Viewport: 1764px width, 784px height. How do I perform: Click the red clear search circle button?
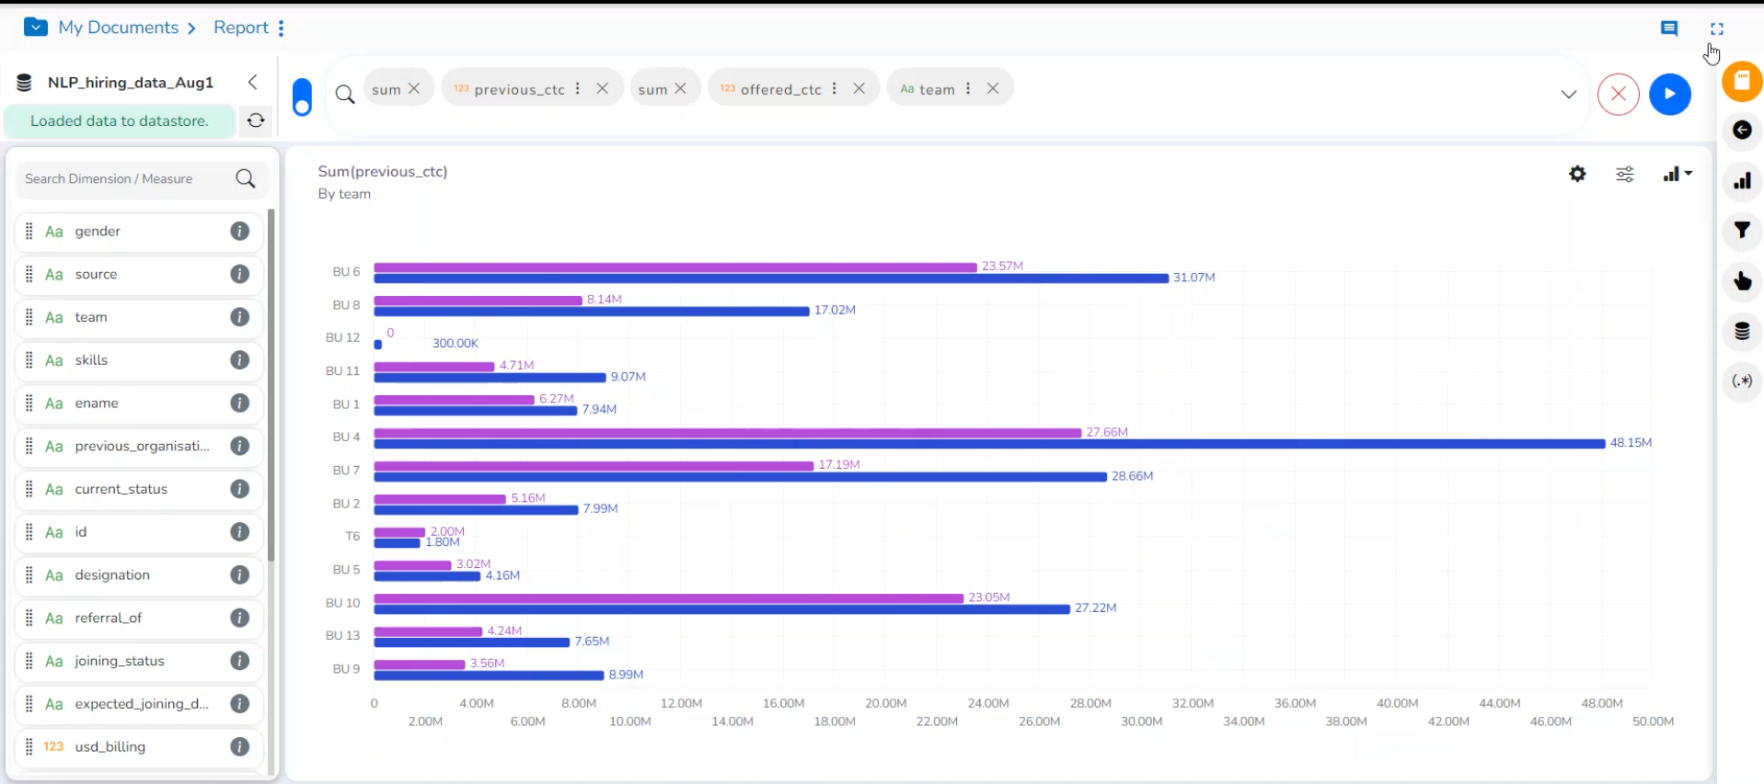[1618, 94]
